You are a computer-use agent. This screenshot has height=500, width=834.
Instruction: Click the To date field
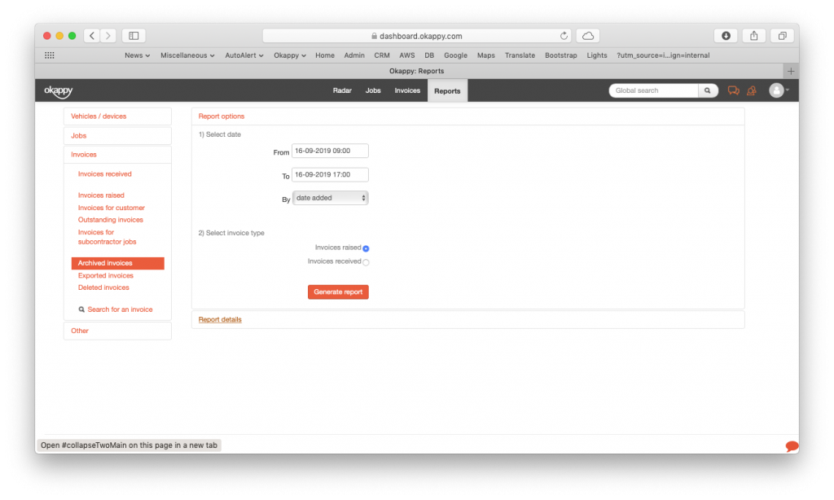[330, 175]
